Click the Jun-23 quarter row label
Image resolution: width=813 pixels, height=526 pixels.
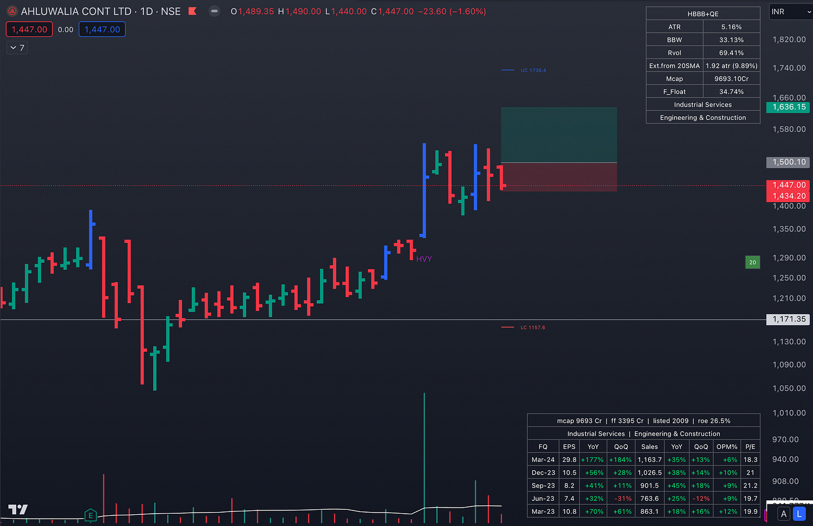(543, 498)
